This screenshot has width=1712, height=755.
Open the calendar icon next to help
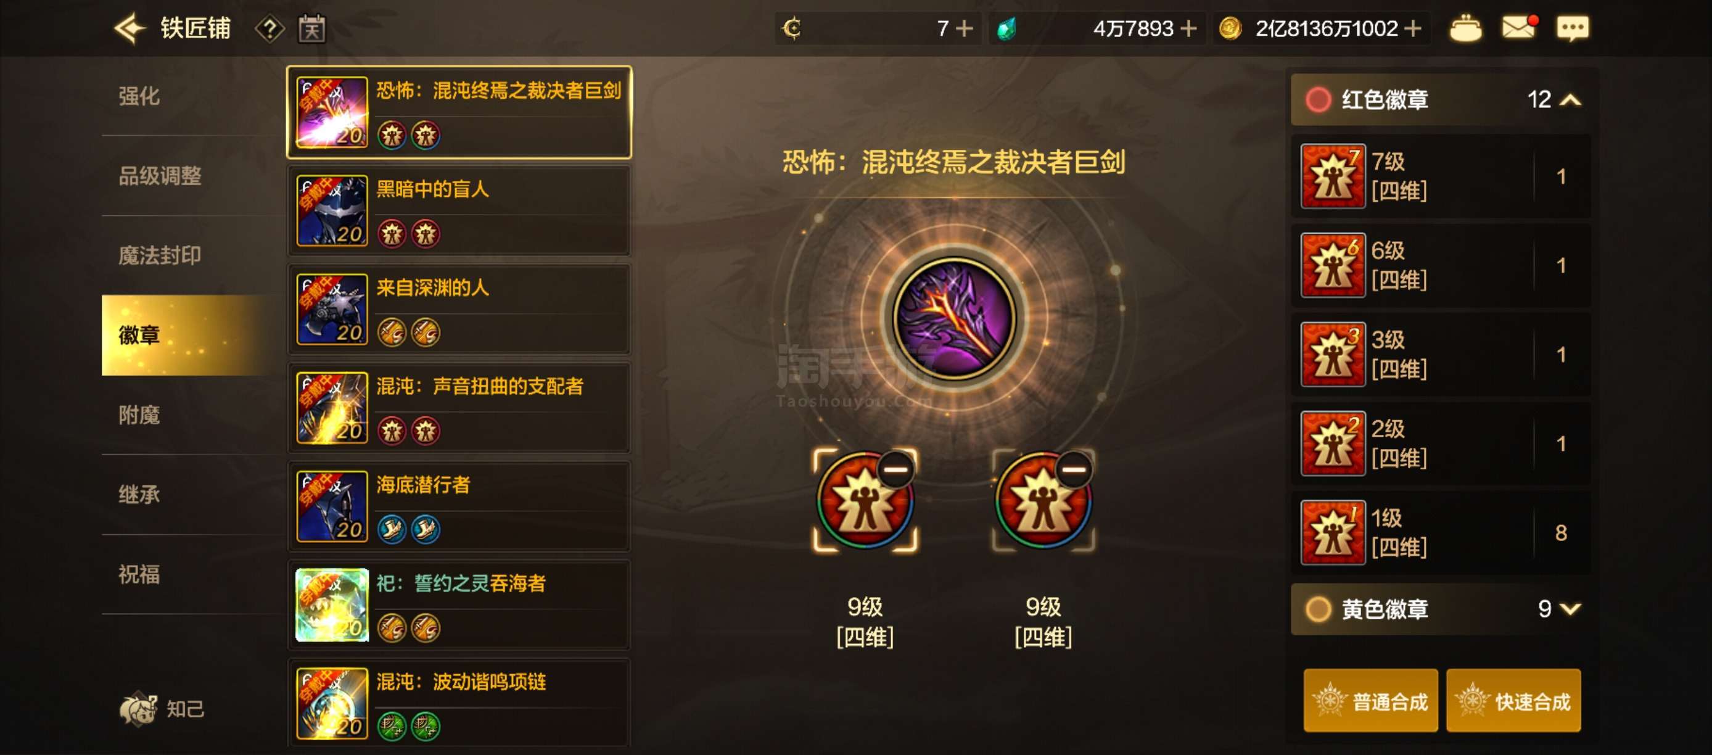[x=311, y=28]
